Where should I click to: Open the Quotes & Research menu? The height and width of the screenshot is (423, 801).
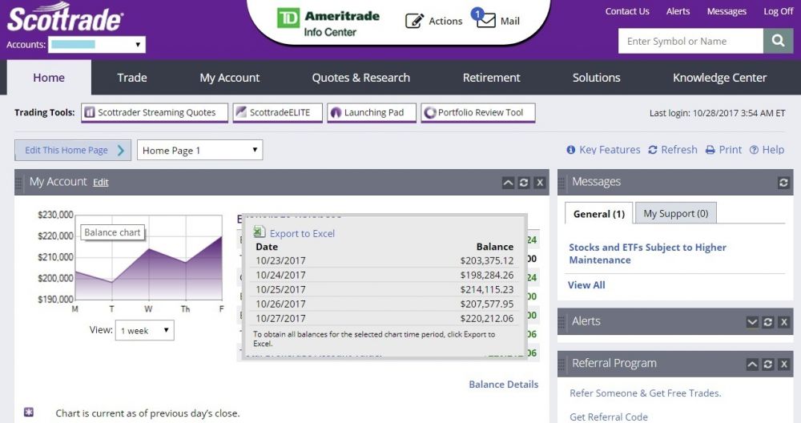tap(360, 78)
